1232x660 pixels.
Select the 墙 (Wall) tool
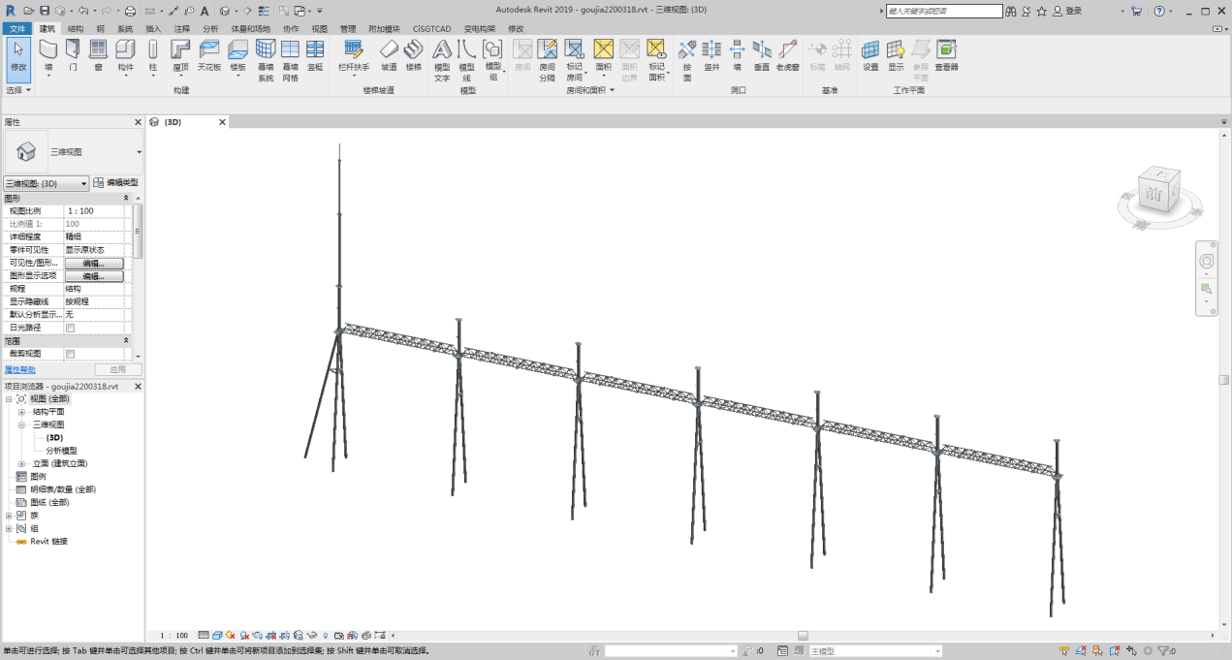tap(48, 54)
